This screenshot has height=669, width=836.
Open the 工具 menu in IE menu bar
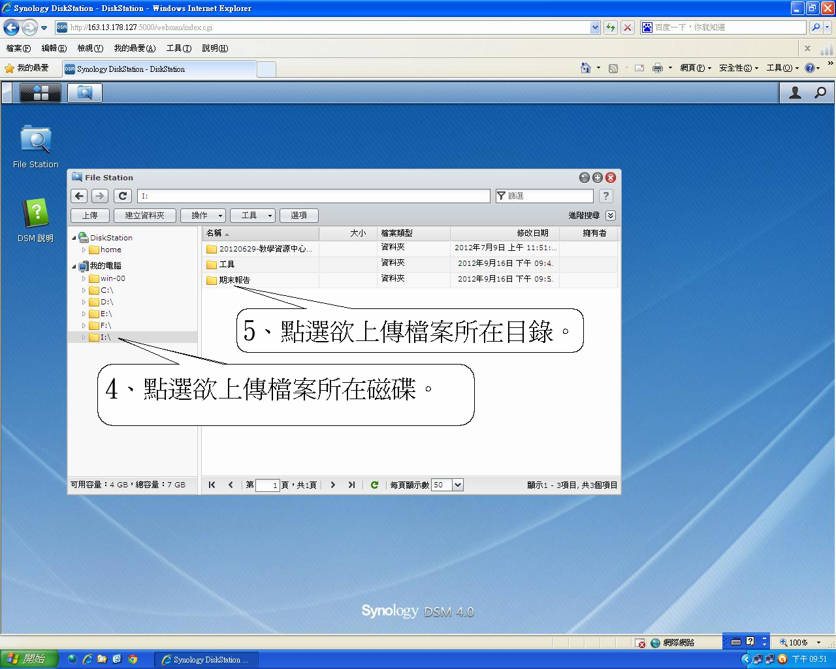[x=178, y=48]
